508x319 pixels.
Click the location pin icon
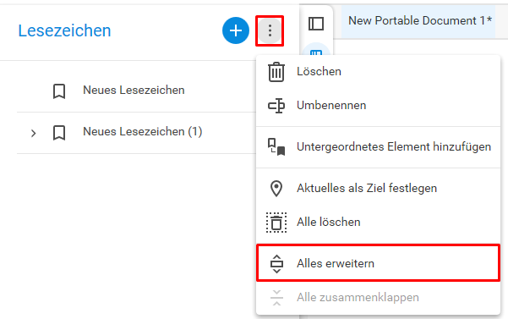coord(276,189)
